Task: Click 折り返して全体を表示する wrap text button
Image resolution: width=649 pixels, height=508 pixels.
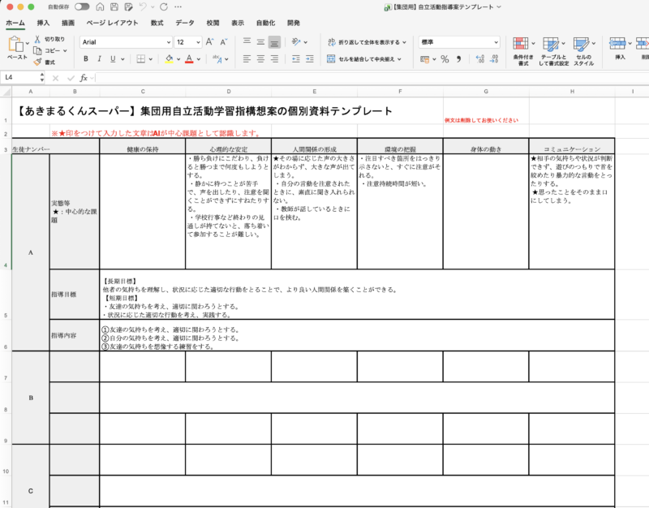Action: 363,41
